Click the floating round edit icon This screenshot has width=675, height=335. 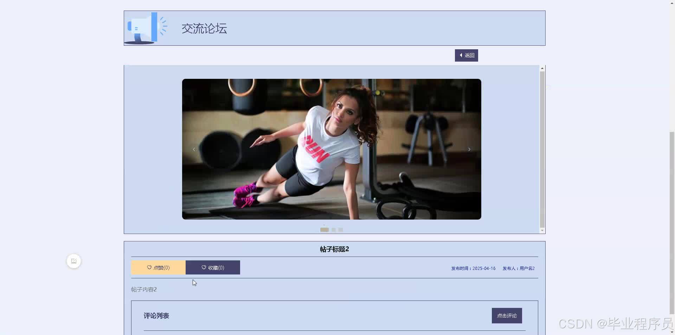tap(74, 261)
